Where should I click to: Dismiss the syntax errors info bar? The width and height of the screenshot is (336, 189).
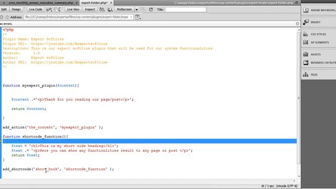point(297,24)
